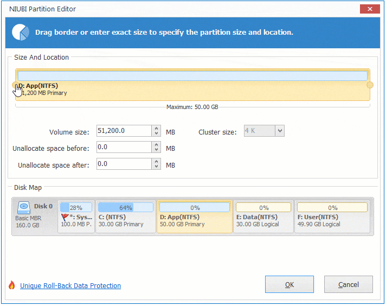This screenshot has height=306, width=386.
Task: Open the Cluster size dropdown
Action: [280, 131]
